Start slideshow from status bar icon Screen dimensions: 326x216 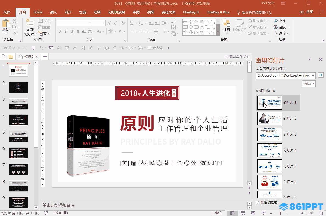click(x=263, y=213)
